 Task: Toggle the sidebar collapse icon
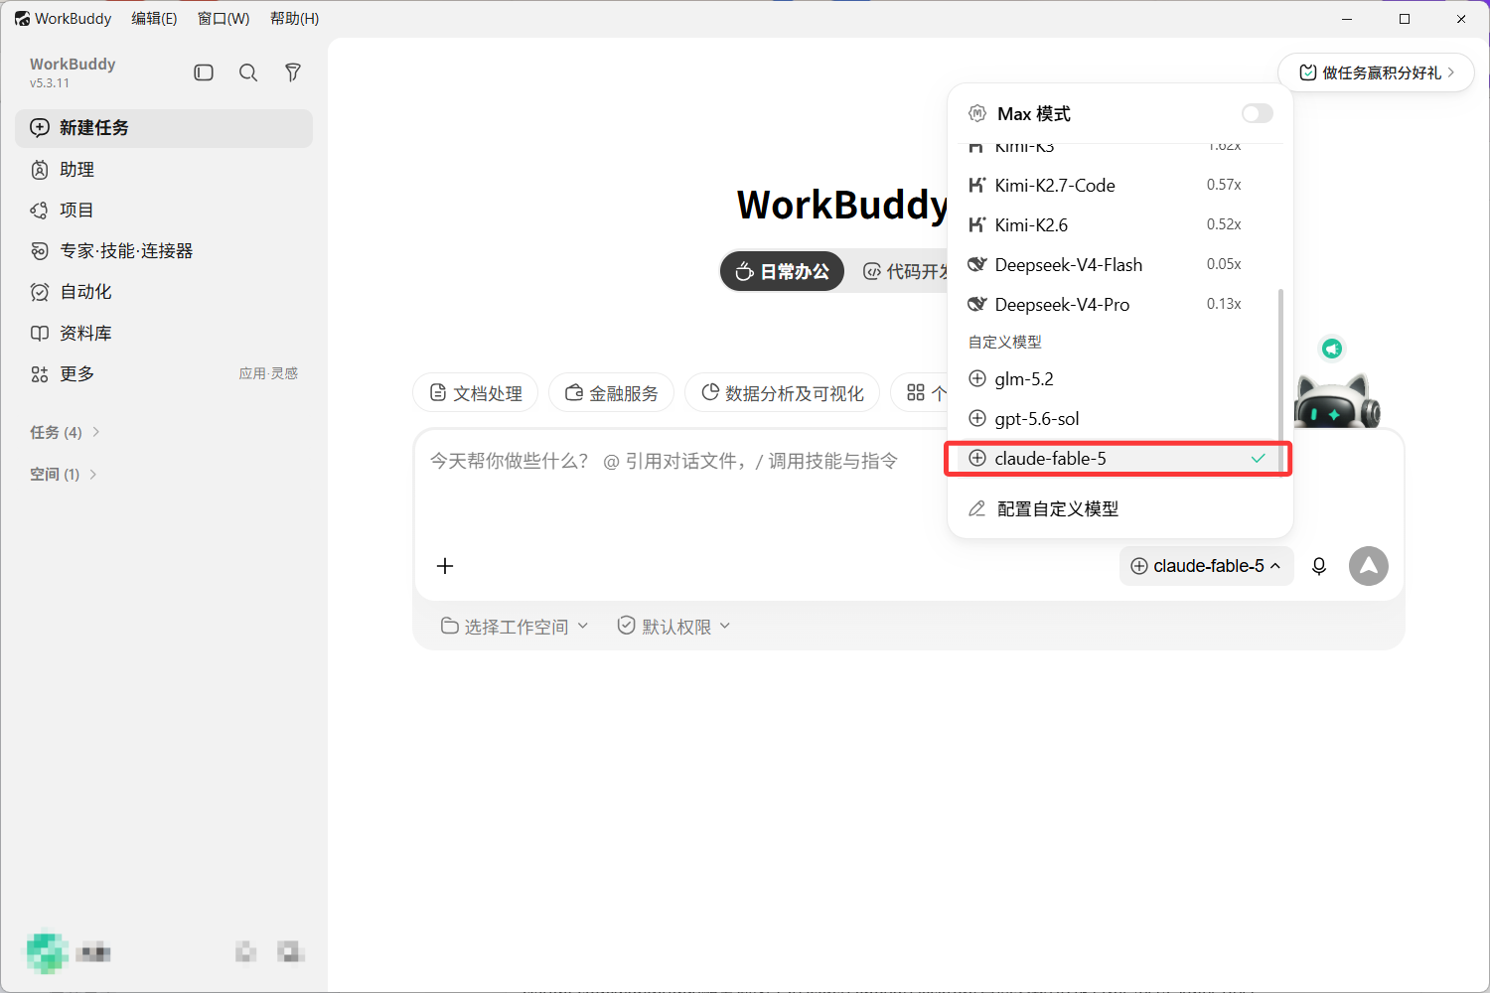pyautogui.click(x=204, y=72)
